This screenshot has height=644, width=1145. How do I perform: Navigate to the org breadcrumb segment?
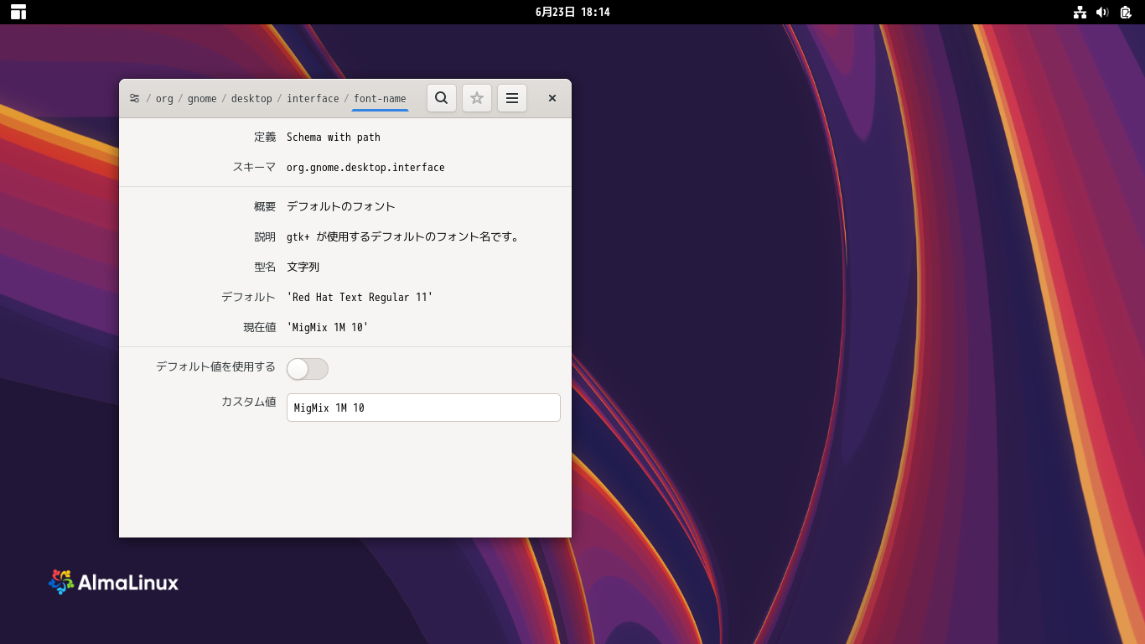(164, 98)
